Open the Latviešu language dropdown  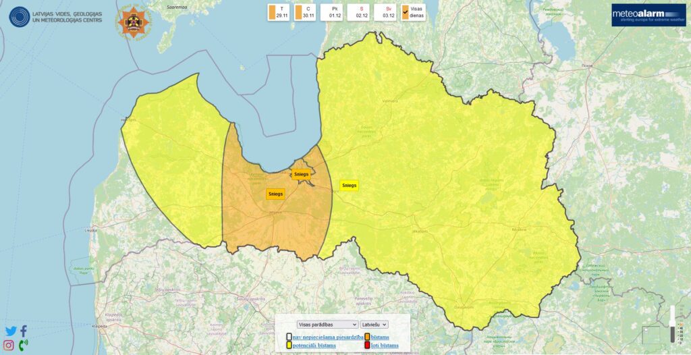(374, 325)
